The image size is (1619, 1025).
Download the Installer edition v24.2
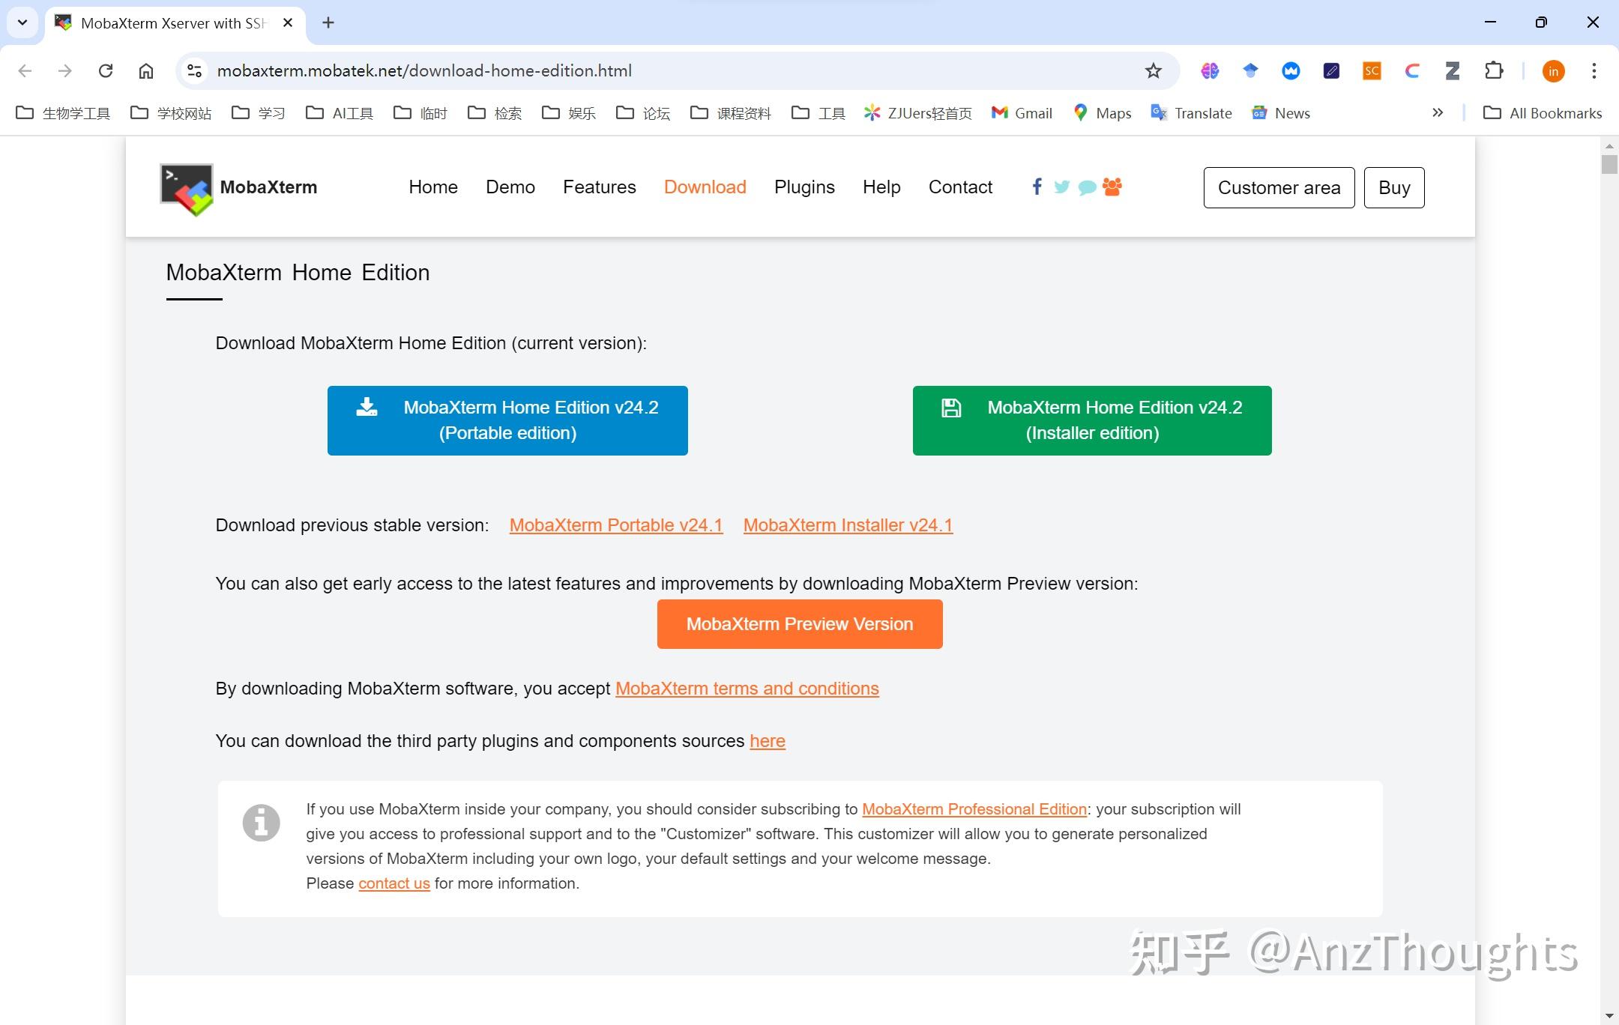tap(1092, 420)
